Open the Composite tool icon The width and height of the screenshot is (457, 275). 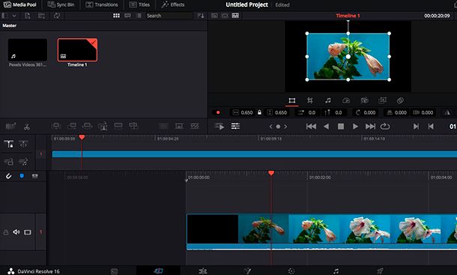pos(400,100)
